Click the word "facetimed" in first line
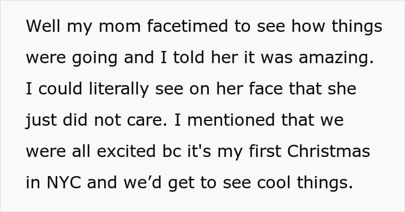 [x=187, y=26]
